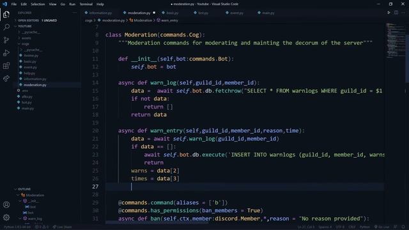Collapse the YOUTUBE folder section

click(24, 26)
